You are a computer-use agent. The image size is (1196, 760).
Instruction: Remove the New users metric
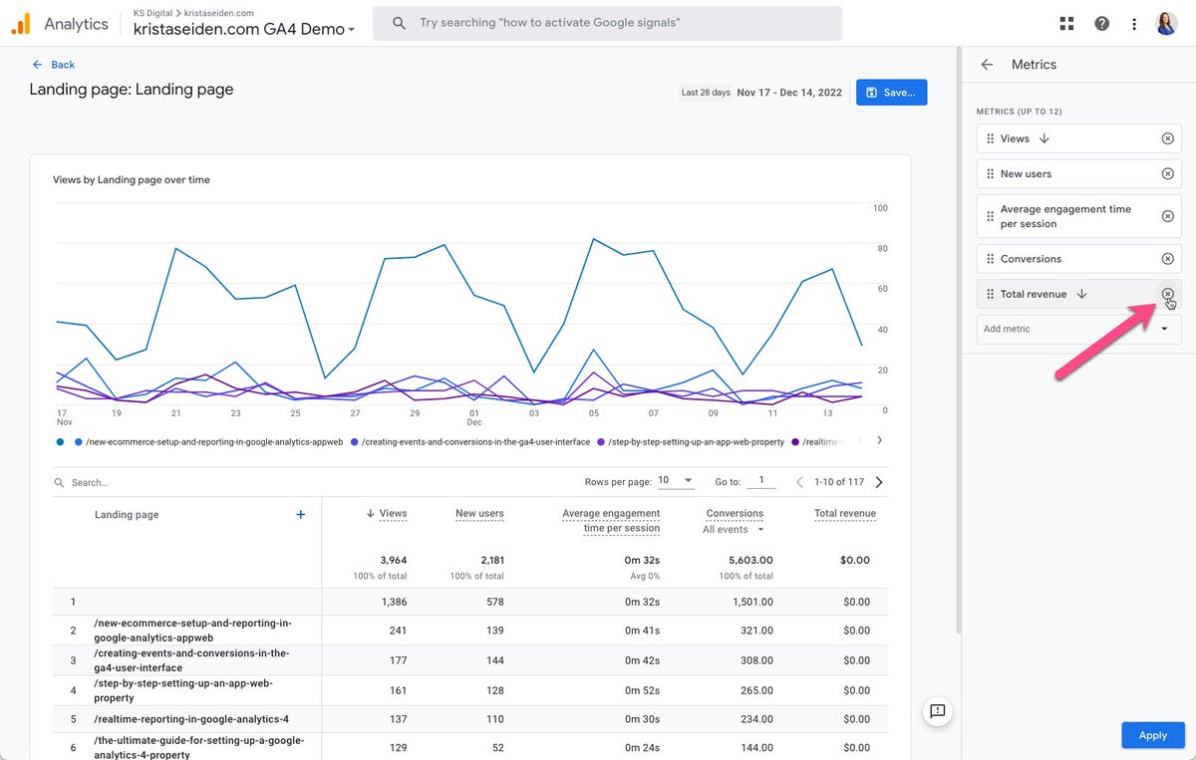[1167, 173]
